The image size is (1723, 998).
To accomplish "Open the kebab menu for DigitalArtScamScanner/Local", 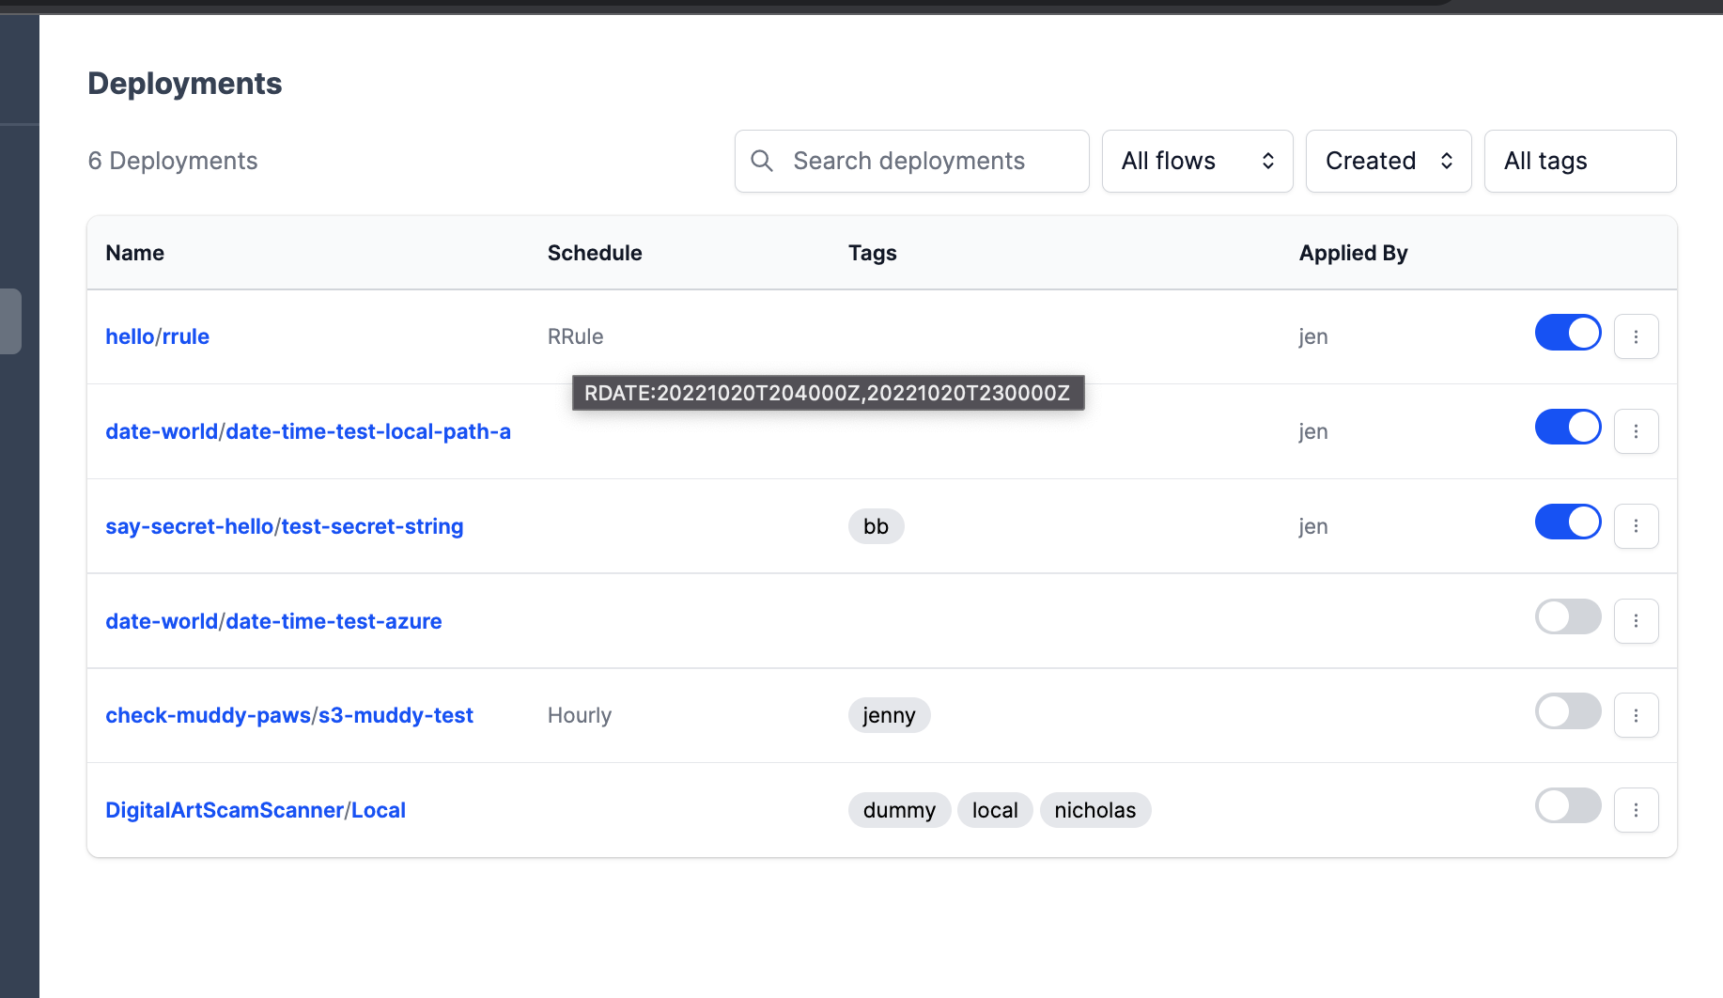I will [x=1637, y=809].
